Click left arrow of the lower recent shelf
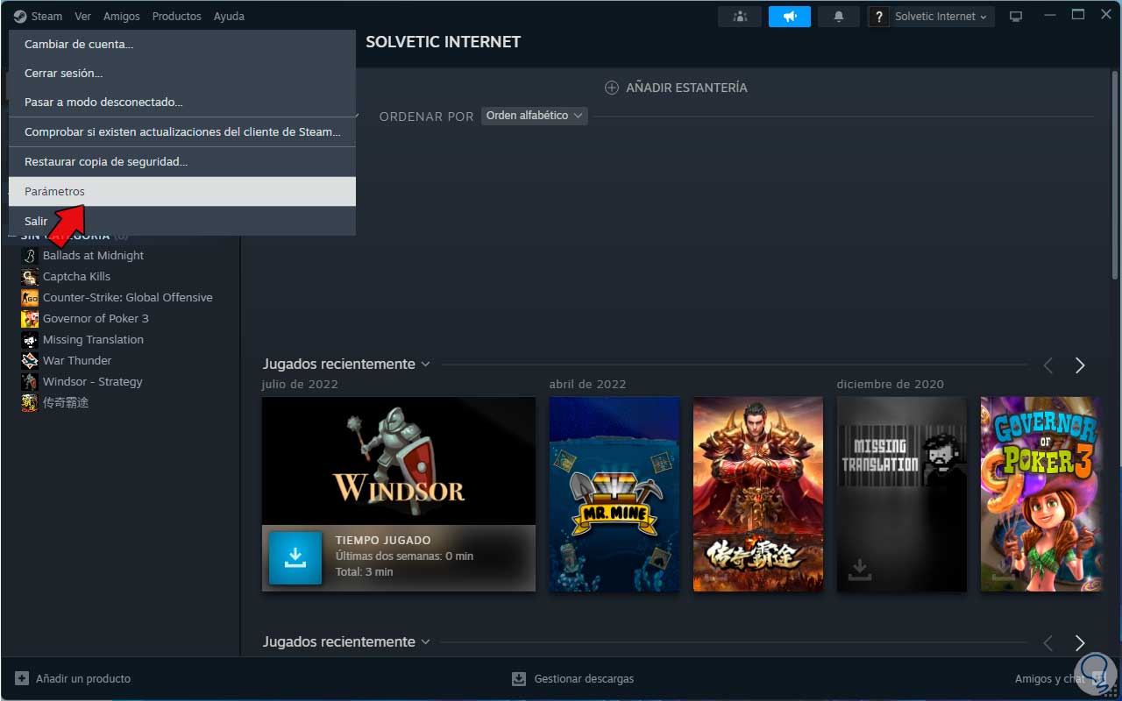The width and height of the screenshot is (1122, 701). (1048, 643)
